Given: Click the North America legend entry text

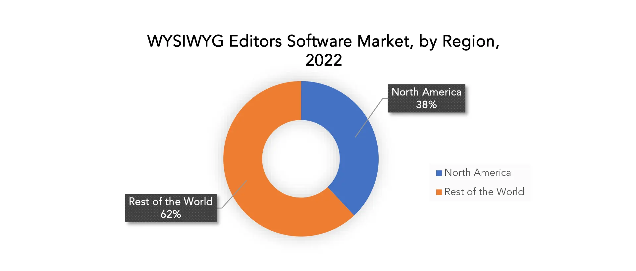Looking at the screenshot, I should click(x=478, y=173).
